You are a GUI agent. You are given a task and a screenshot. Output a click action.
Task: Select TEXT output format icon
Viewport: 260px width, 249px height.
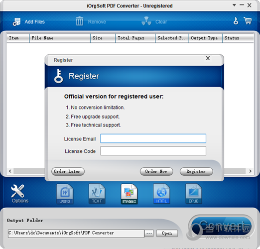(97, 194)
